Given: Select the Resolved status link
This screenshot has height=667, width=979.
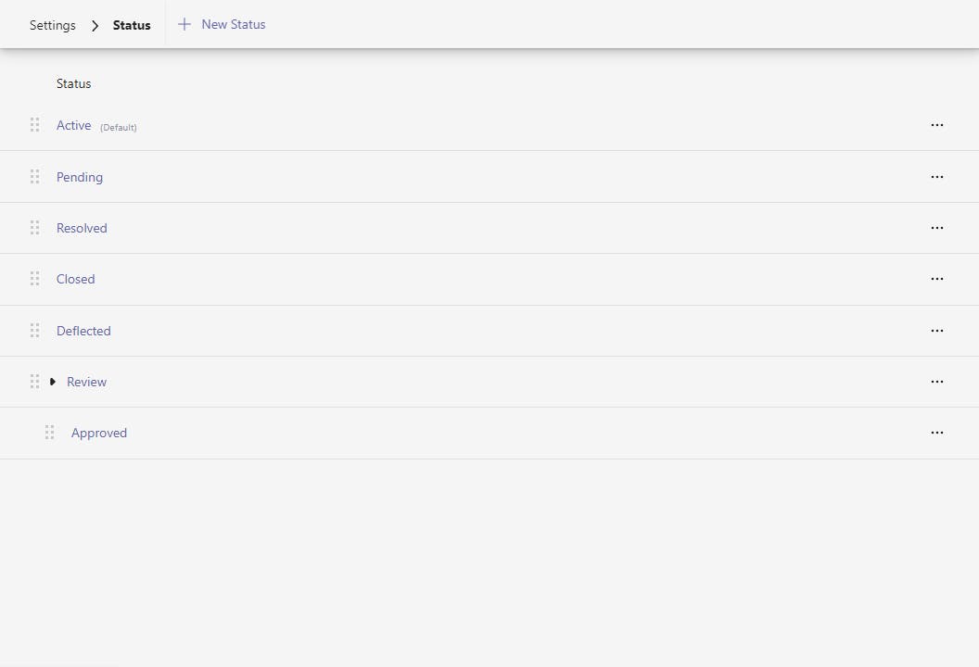Looking at the screenshot, I should tap(82, 228).
